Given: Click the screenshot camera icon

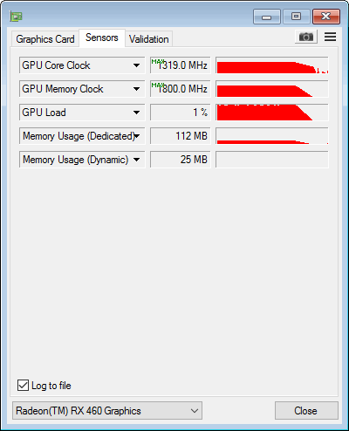Looking at the screenshot, I should coord(306,37).
